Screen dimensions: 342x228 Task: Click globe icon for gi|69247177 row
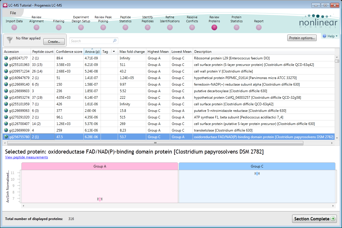pyautogui.click(x=6, y=58)
